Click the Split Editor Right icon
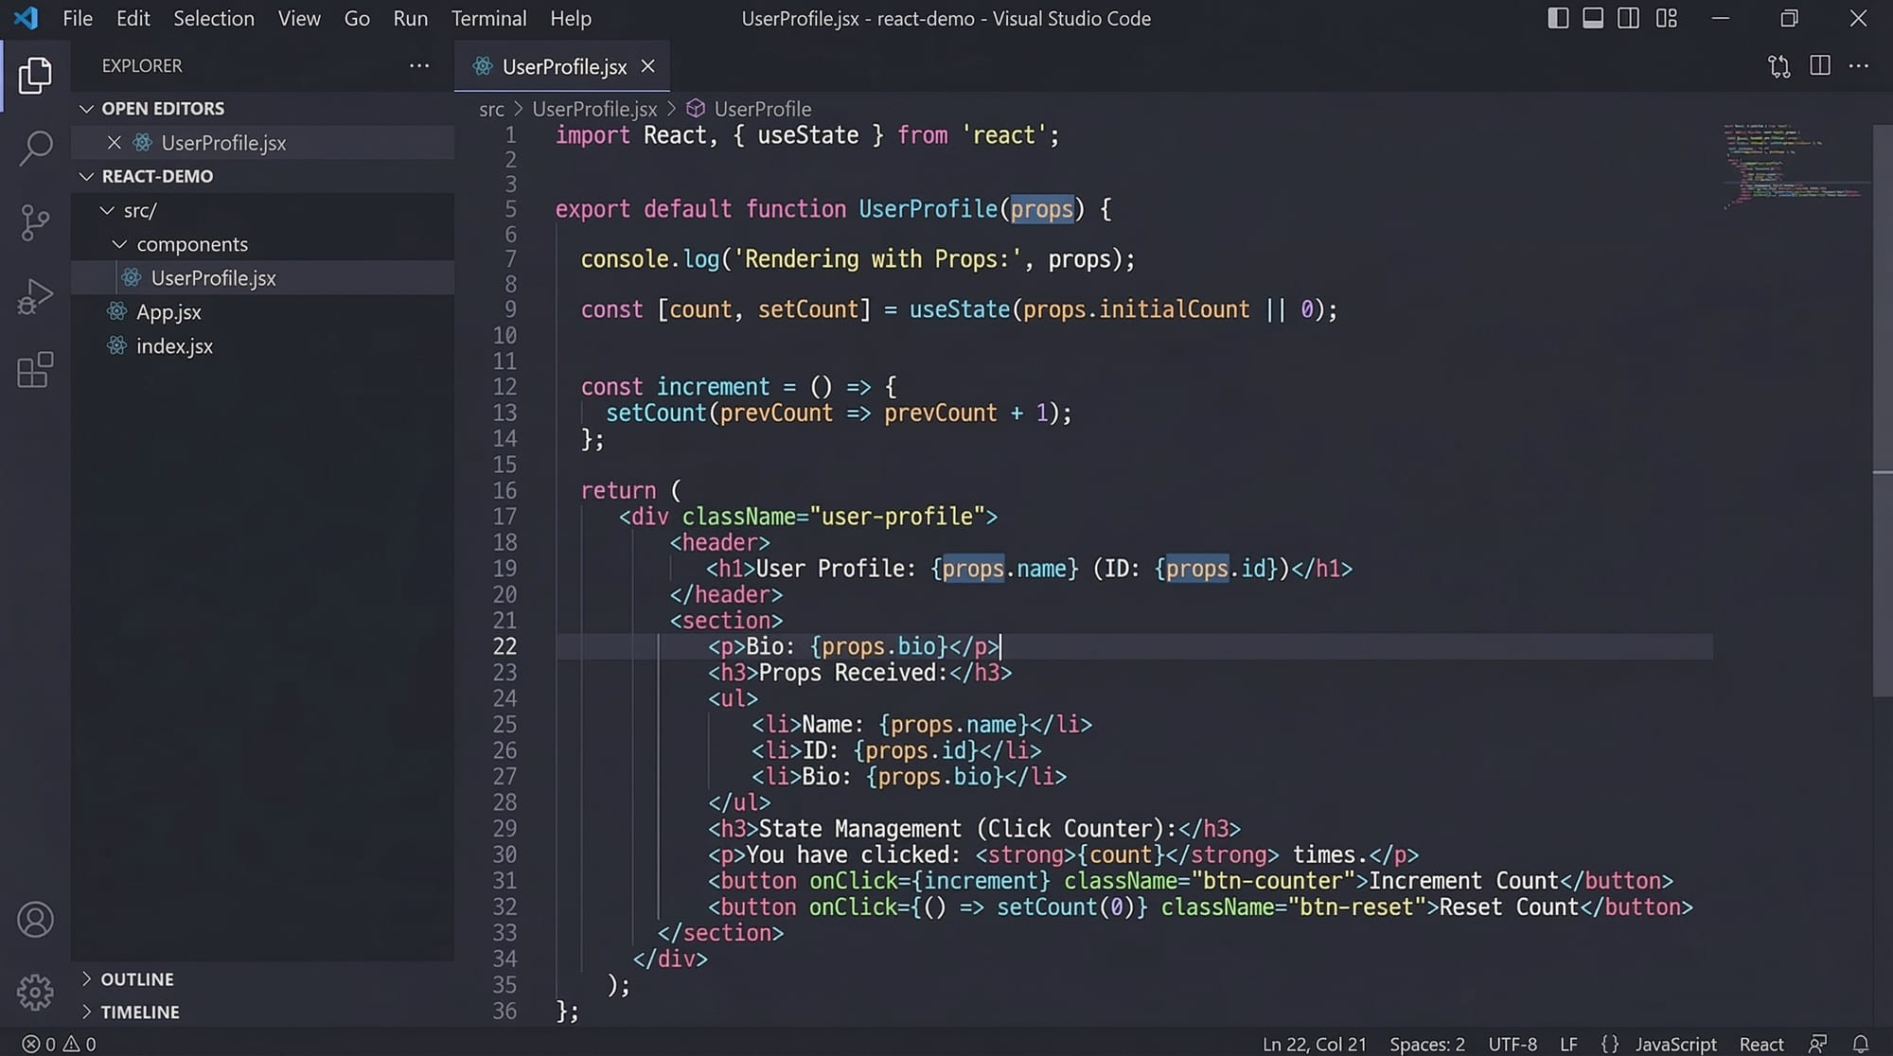Screen dimensions: 1893x1056 (1819, 66)
